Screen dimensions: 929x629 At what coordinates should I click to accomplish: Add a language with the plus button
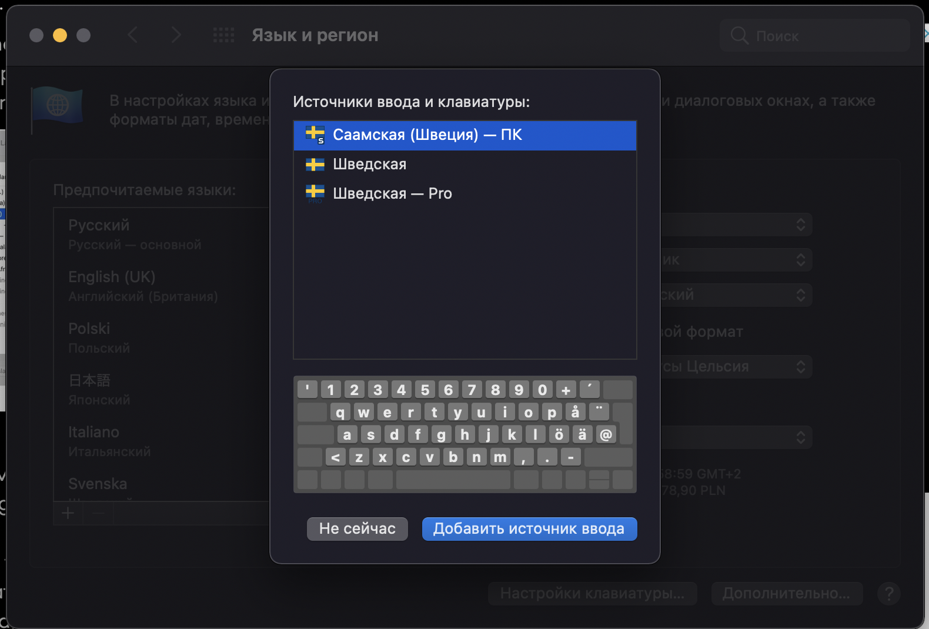(x=68, y=513)
